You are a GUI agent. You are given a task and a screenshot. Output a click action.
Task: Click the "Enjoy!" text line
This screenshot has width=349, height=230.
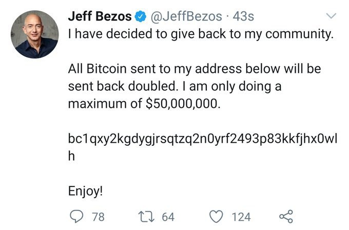86,191
